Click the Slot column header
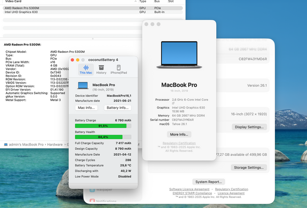This screenshot has height=208, width=307. tap(171, 2)
